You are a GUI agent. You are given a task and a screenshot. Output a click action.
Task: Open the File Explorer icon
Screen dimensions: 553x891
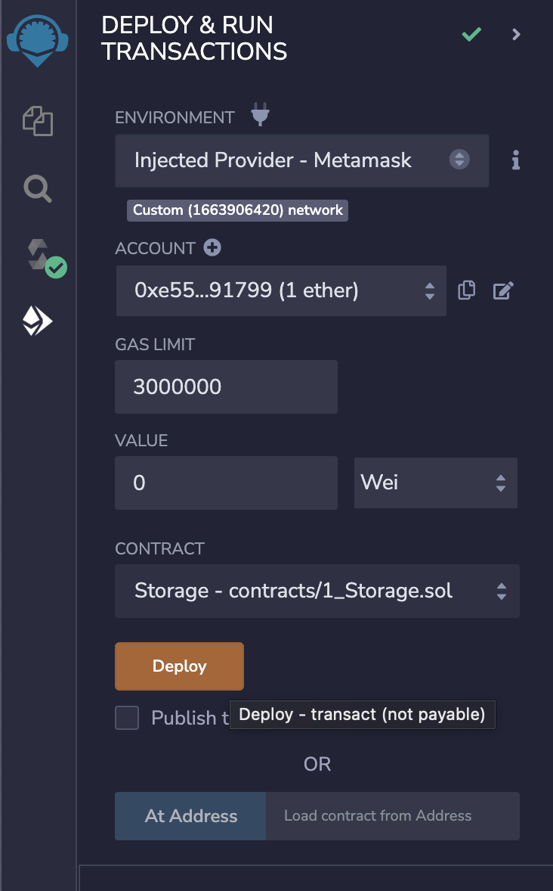(38, 121)
